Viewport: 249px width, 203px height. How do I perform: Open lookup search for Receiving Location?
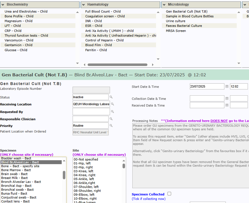(x=113, y=104)
